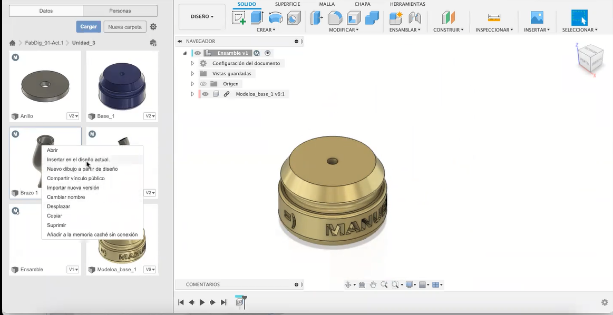Screen dimensions: 613x315
Task: Select the Revolve tool icon
Action: tap(276, 18)
